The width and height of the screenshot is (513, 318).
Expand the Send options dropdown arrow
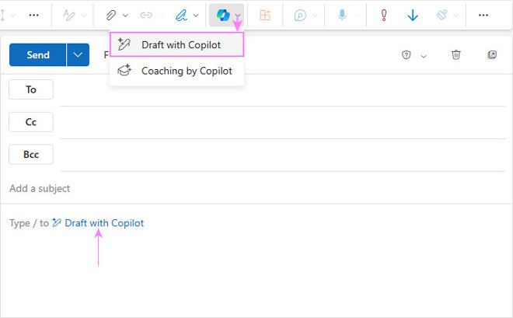[x=78, y=55]
